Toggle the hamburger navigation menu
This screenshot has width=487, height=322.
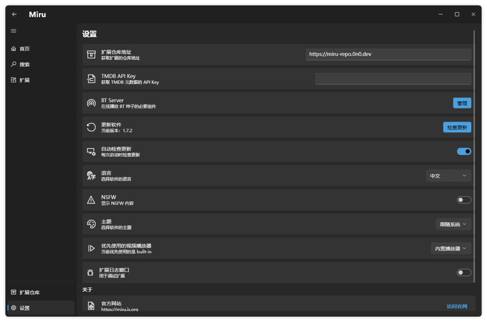pos(14,31)
